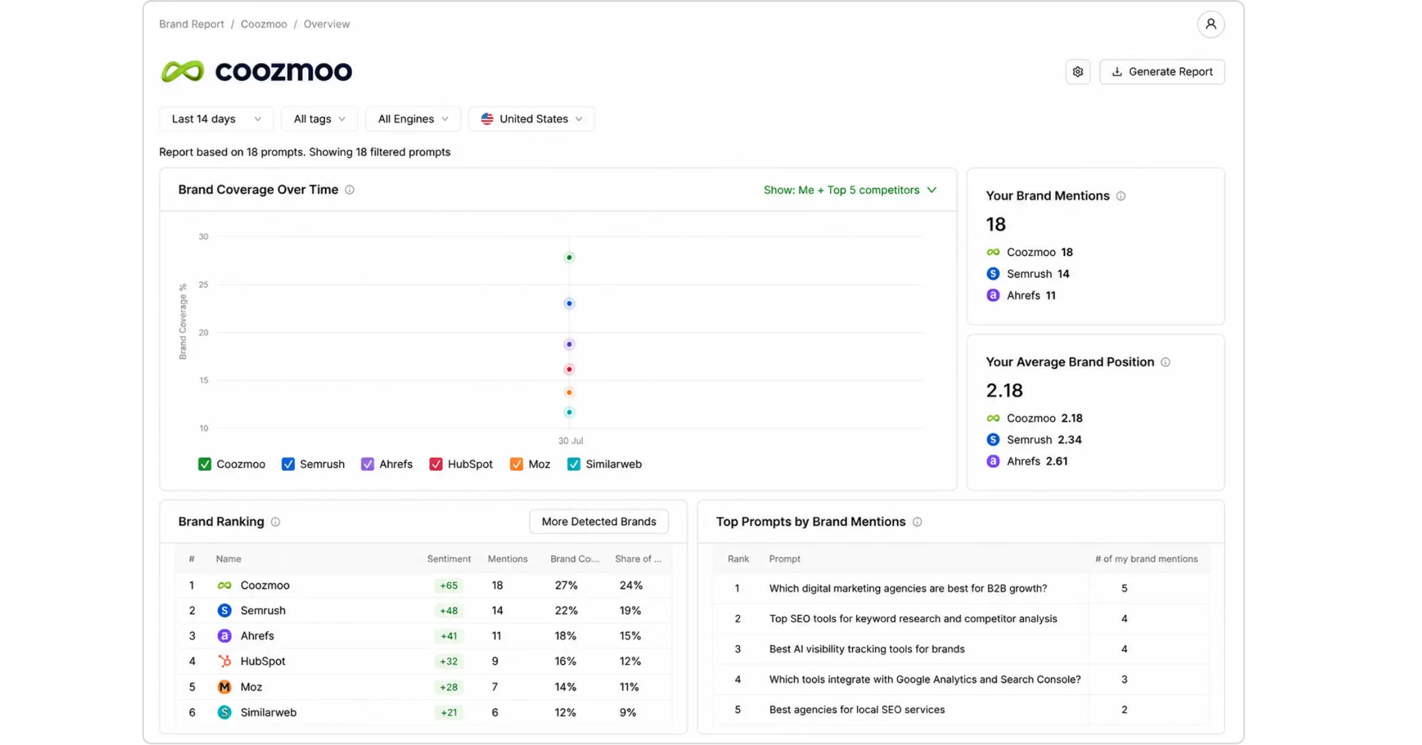Screen dimensions: 1422x745
Task: Click Similarweb logo in Brand Ranking table
Action: pos(224,713)
